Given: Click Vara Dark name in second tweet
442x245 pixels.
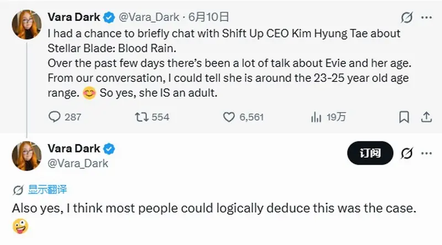Looking at the screenshot, I should point(74,148).
